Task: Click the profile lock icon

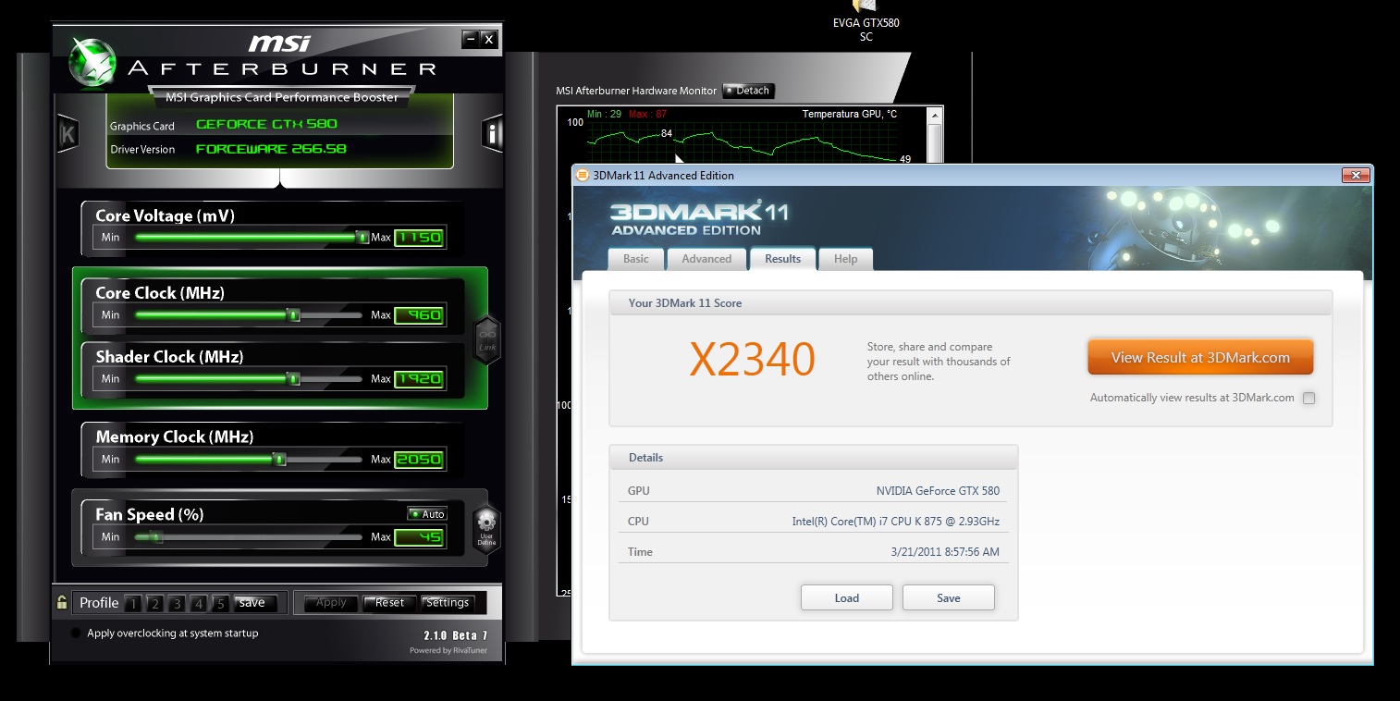Action: point(62,603)
